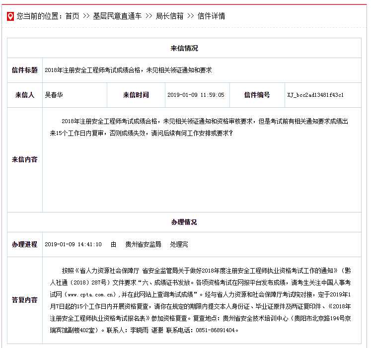Screen dimensions: 371x348
Task: Click the timestamp 2019-01-09 11:59:05
Action: pyautogui.click(x=196, y=95)
